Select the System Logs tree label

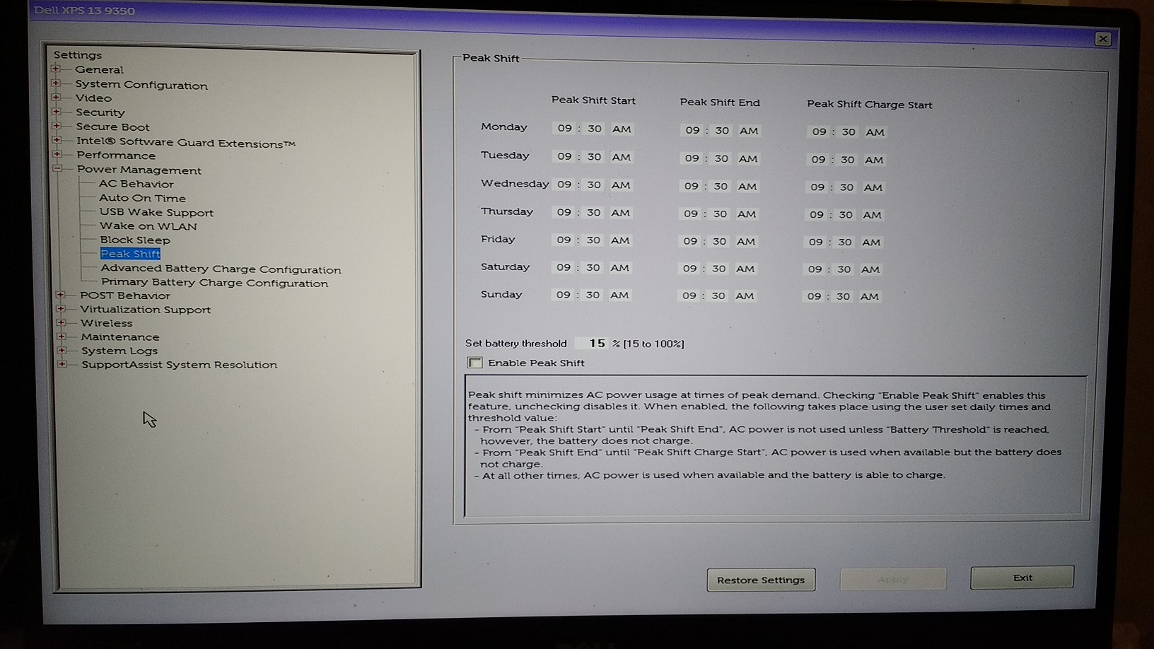click(x=120, y=351)
